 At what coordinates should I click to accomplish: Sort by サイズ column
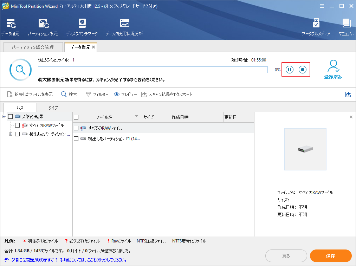coord(157,117)
